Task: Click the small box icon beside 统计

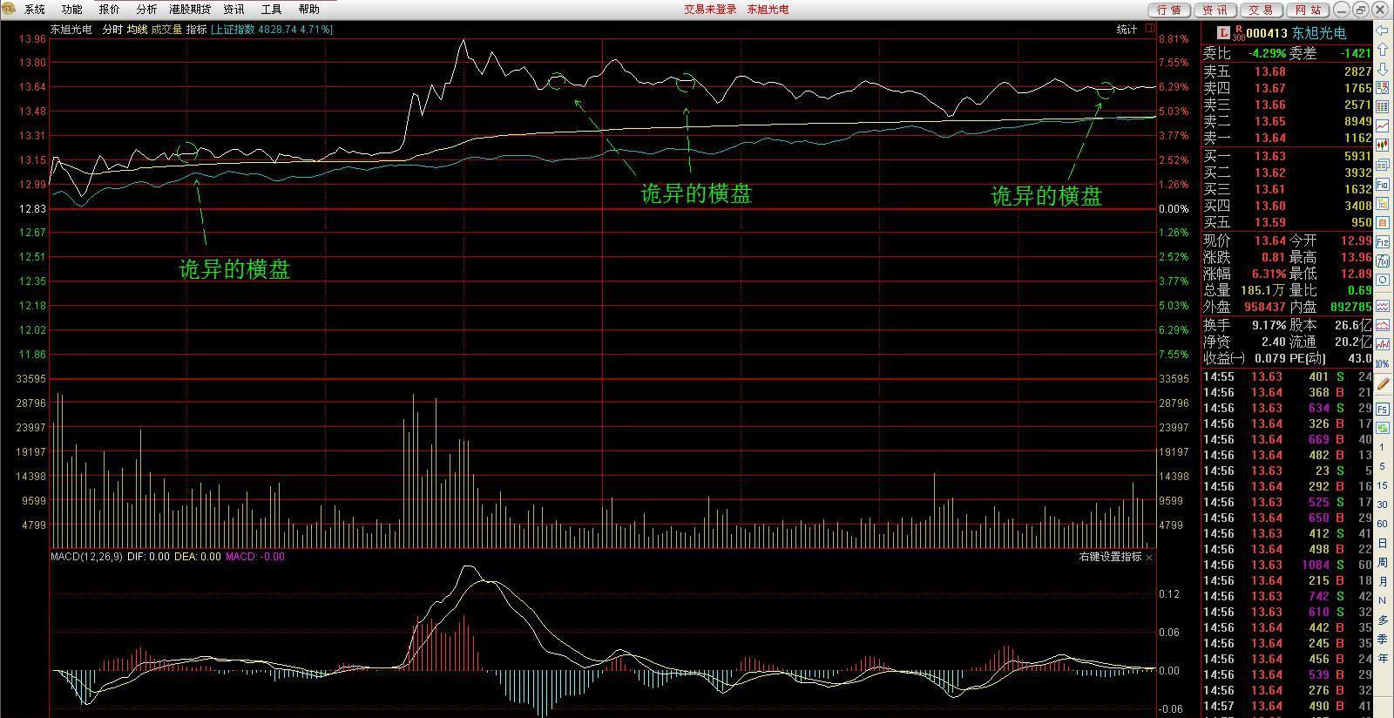Action: point(1151,29)
